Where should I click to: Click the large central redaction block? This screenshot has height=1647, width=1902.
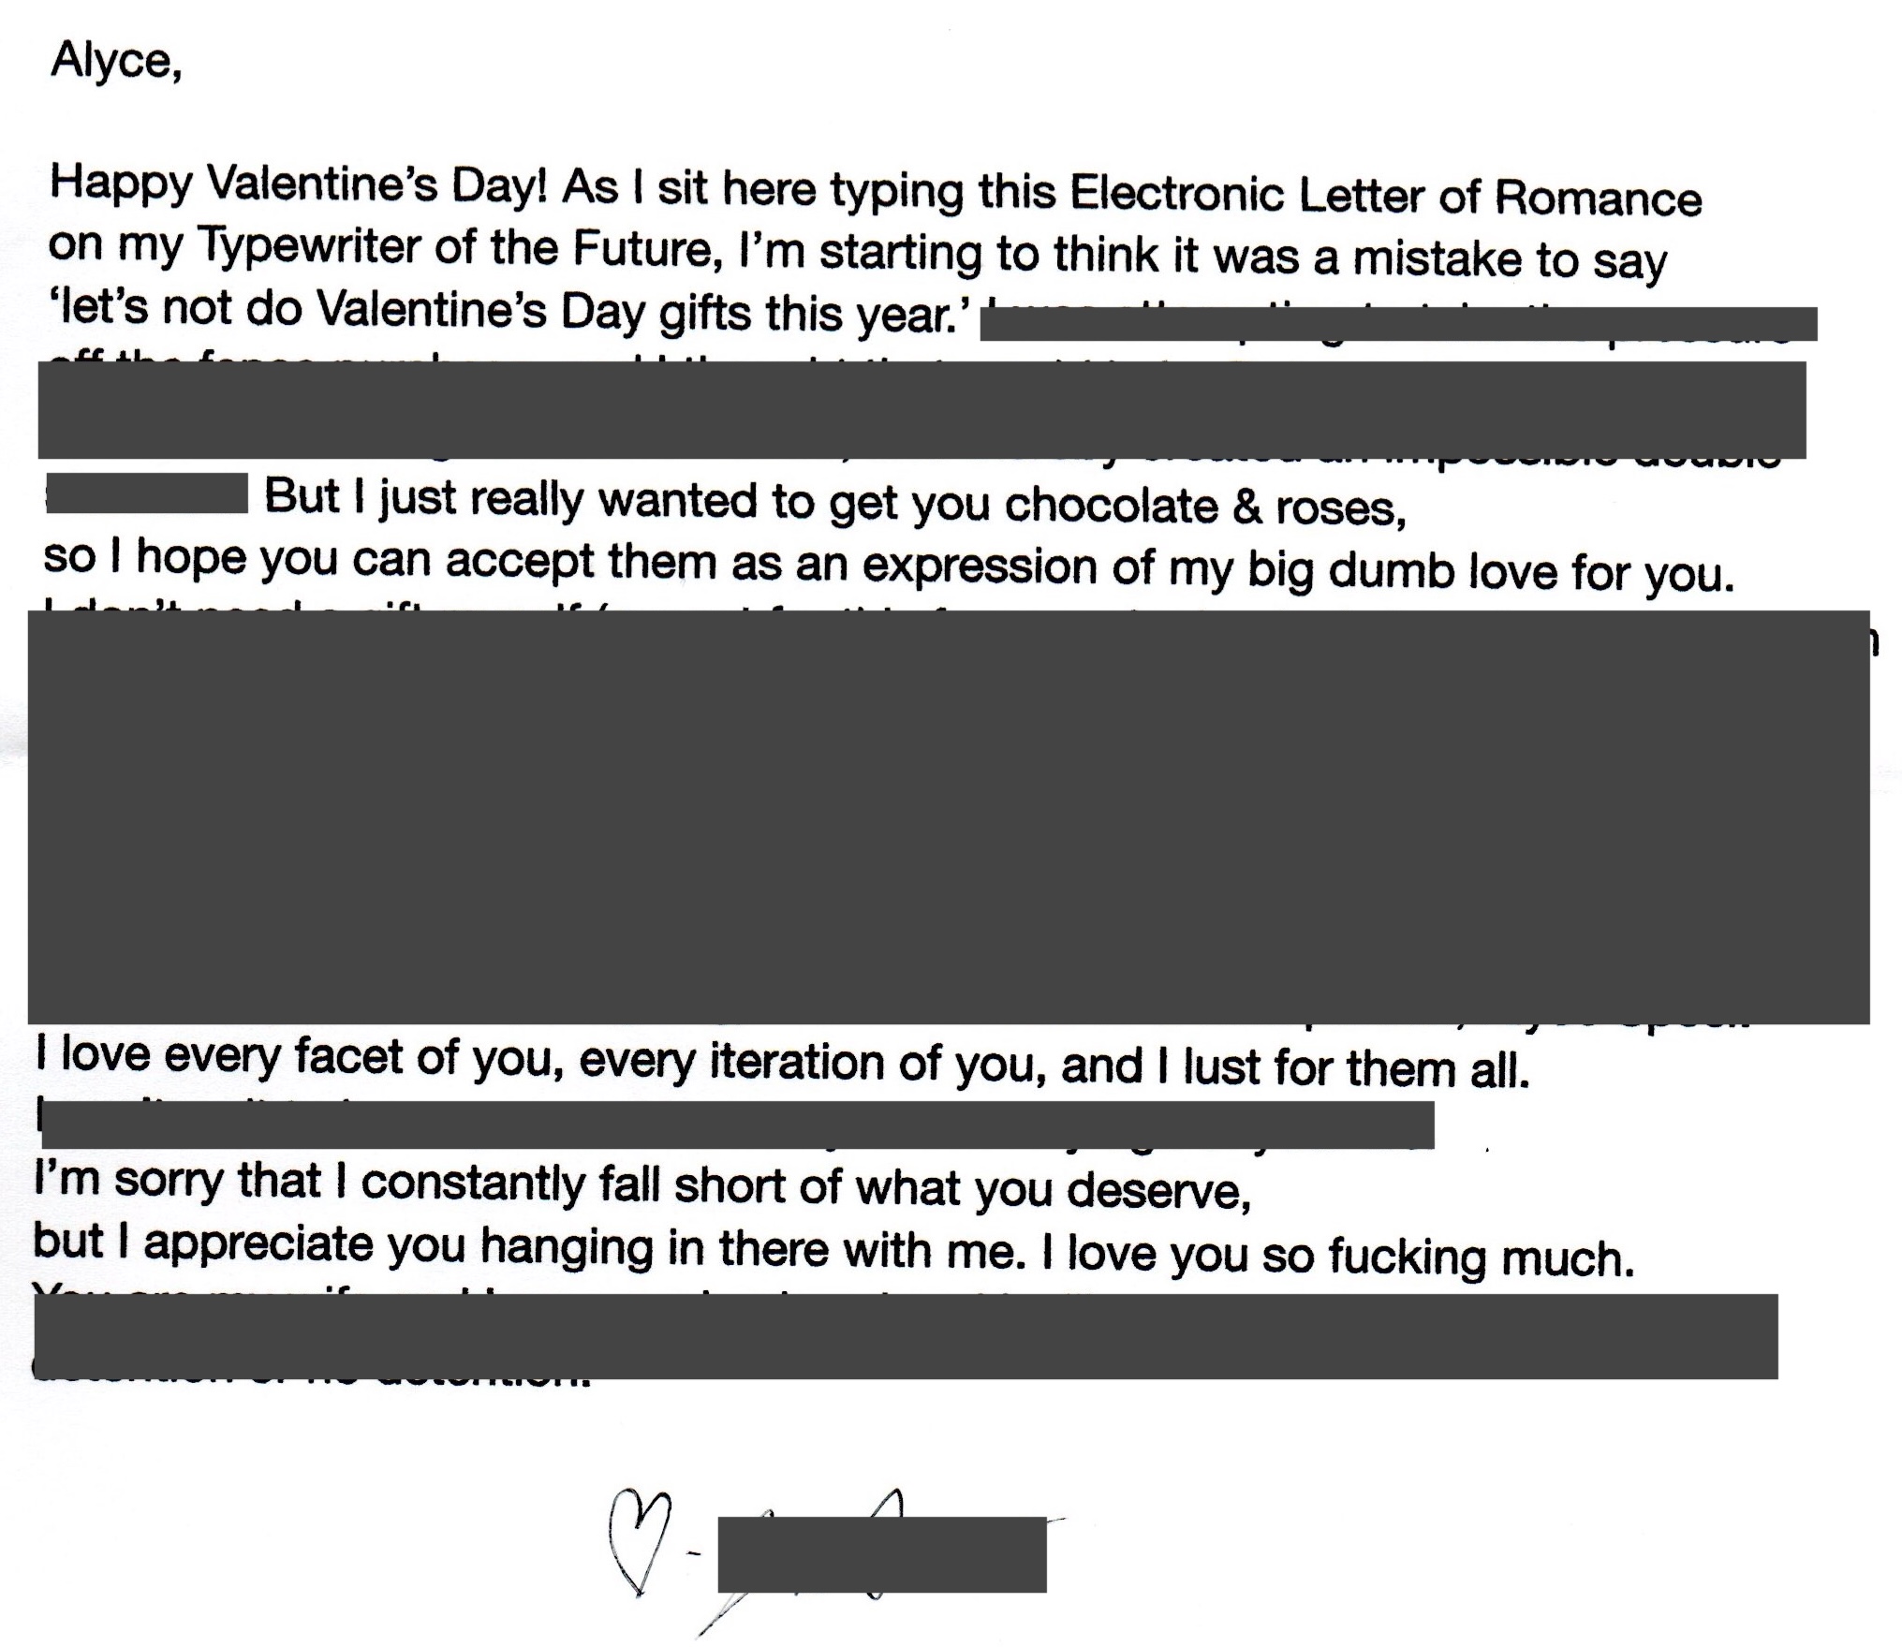949,816
